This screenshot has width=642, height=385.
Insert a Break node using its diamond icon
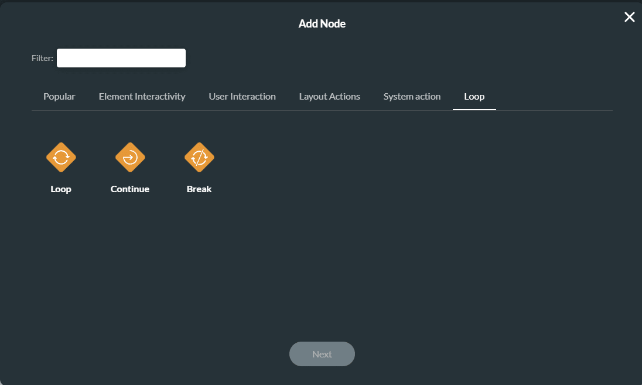point(199,157)
